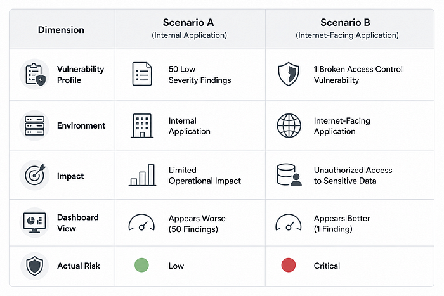The width and height of the screenshot is (444, 296).
Task: Click the Actual Risk shield icon
Action: click(x=34, y=266)
